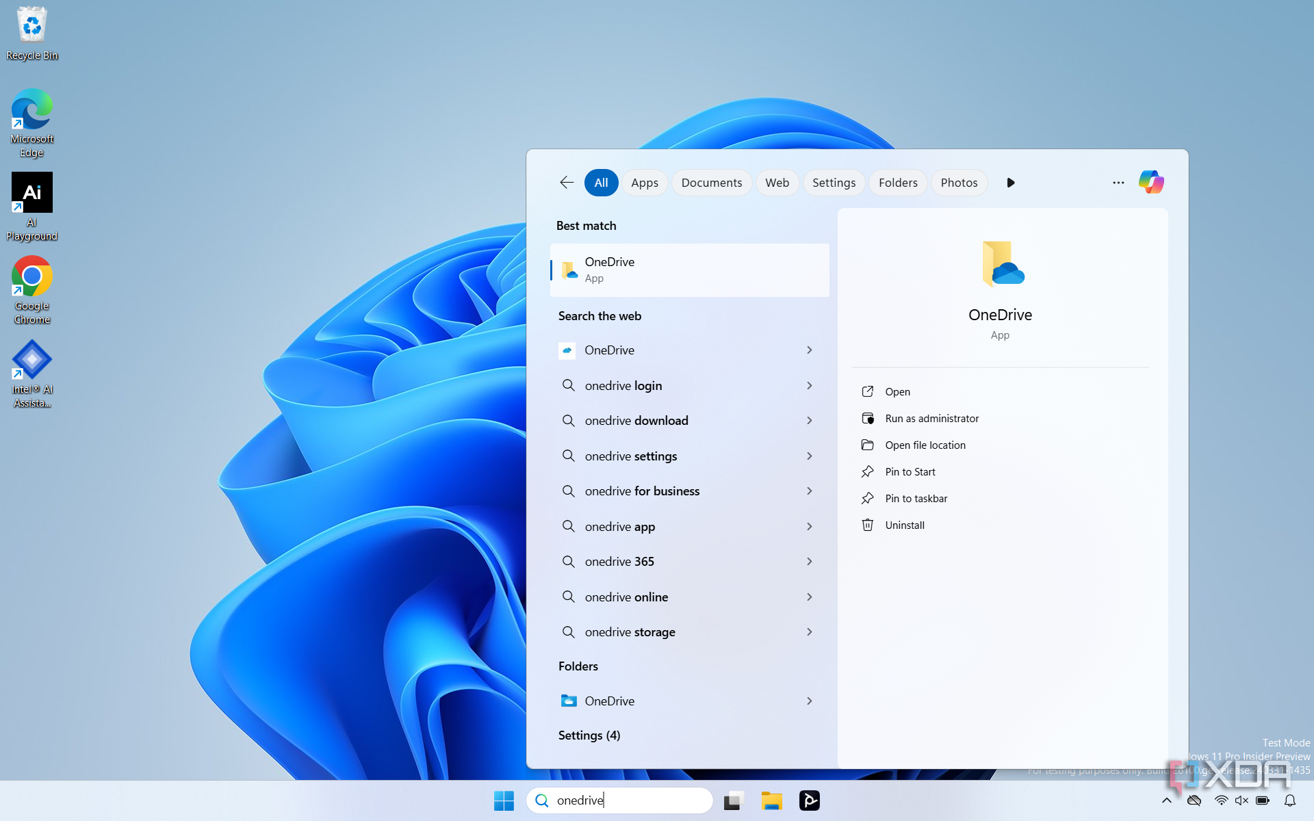Launch File Explorer from the taskbar

[x=772, y=800]
